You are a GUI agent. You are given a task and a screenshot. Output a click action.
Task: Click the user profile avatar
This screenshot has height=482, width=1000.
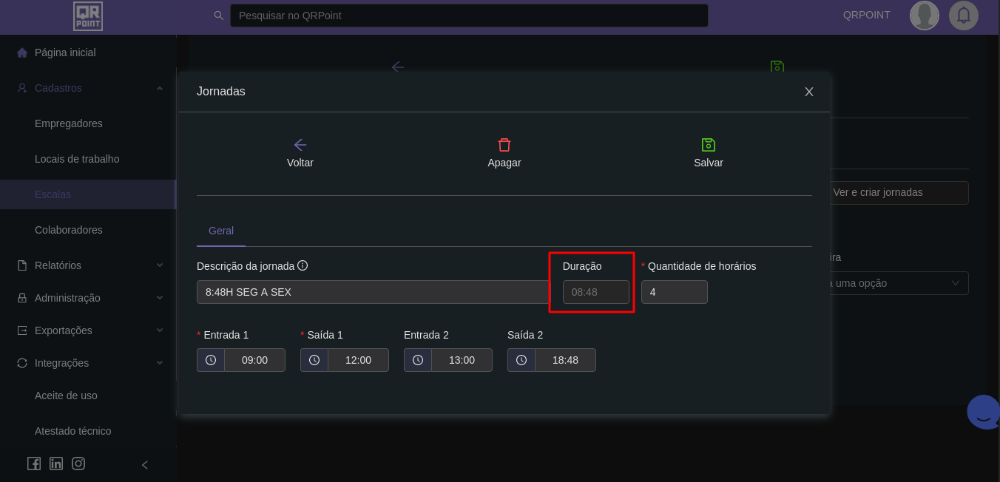[x=924, y=16]
